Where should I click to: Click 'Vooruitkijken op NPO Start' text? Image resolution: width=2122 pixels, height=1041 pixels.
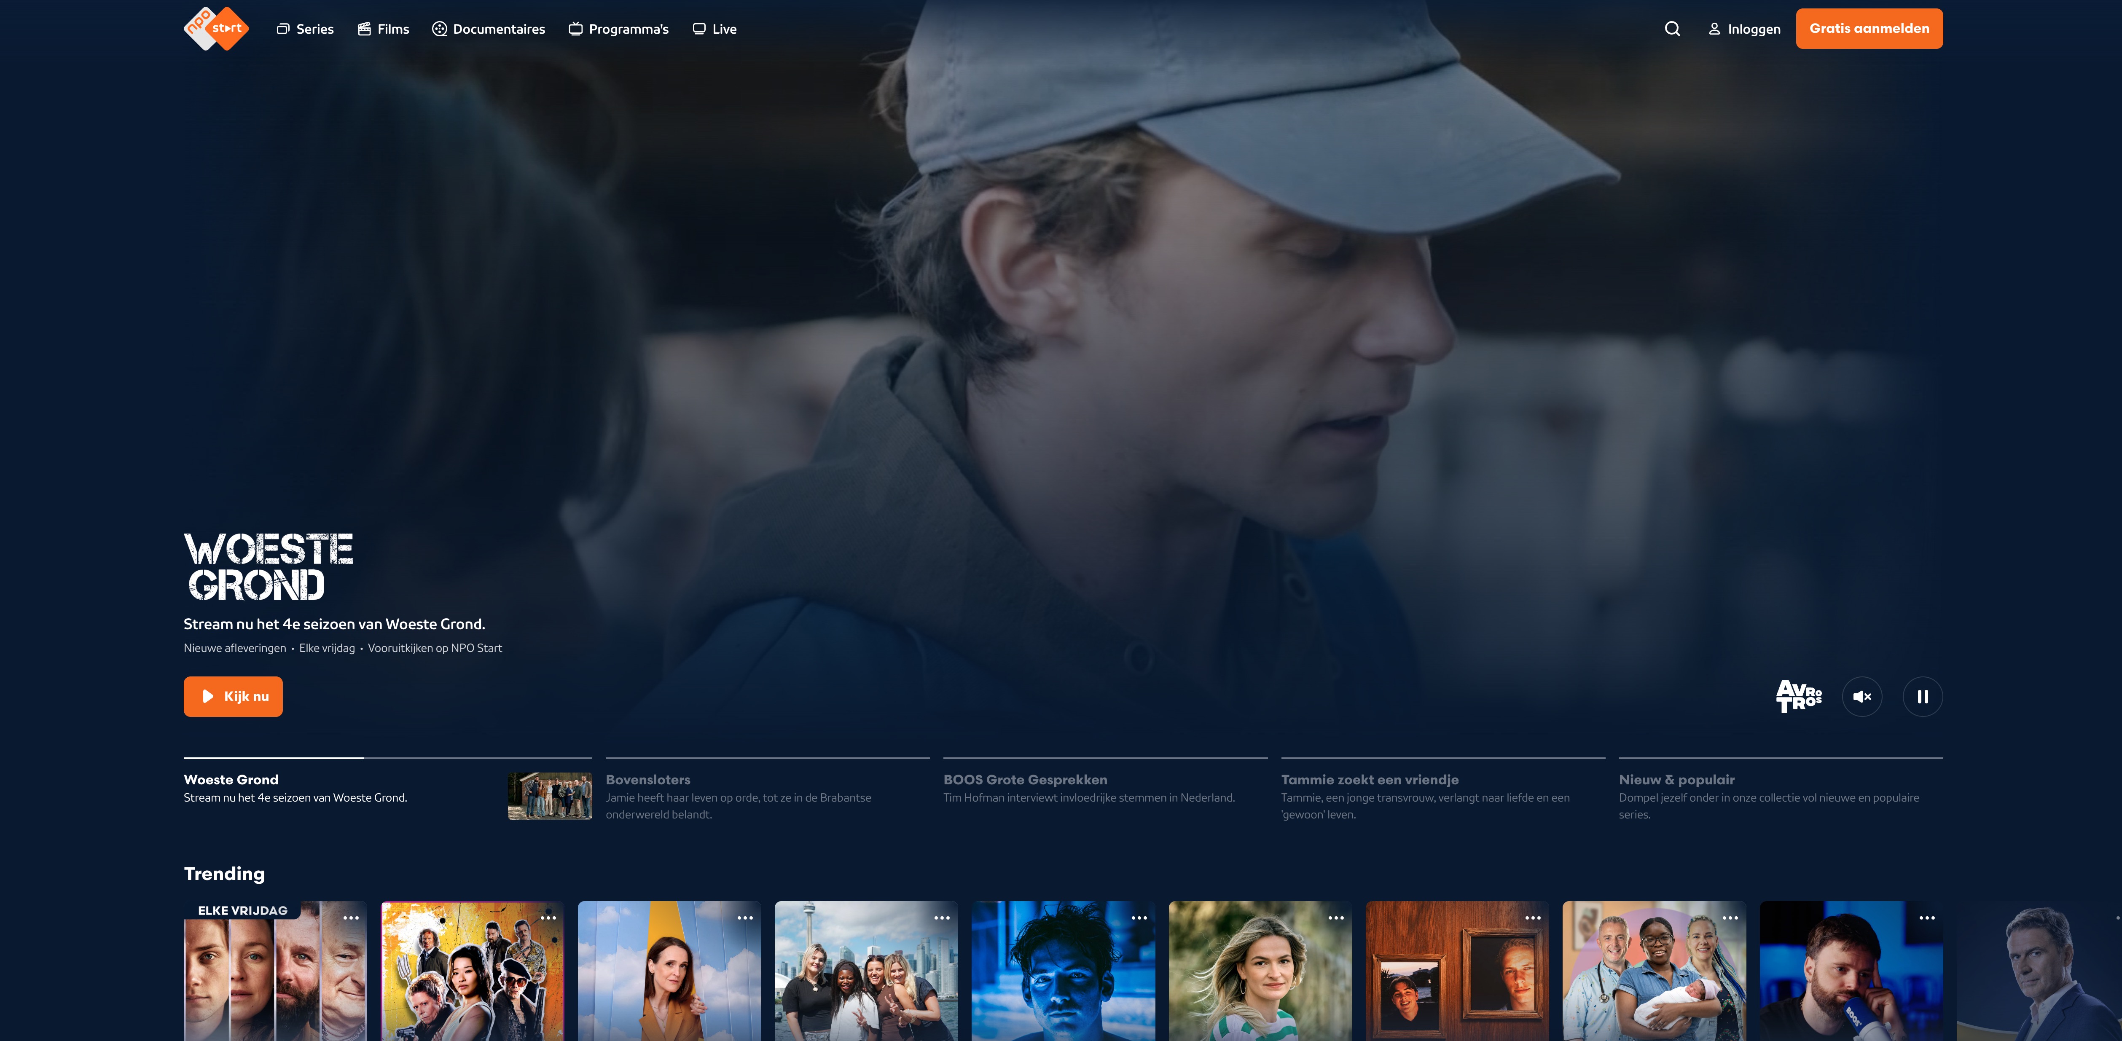(435, 648)
